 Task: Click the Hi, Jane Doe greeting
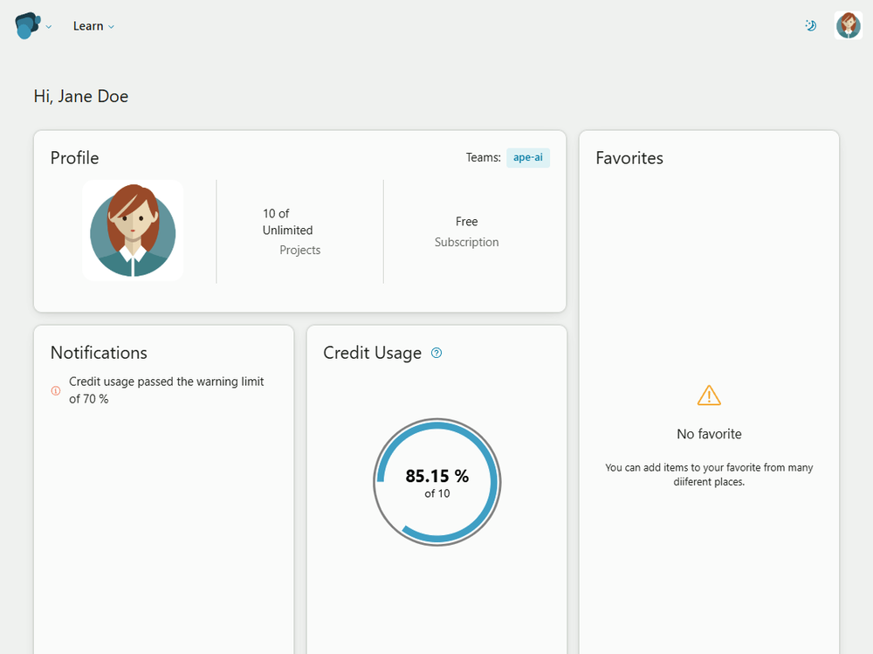(x=81, y=96)
